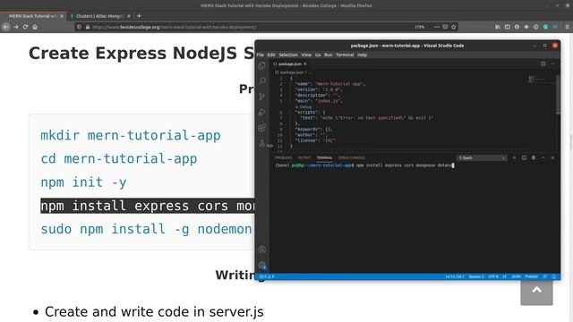The width and height of the screenshot is (573, 322).
Task: Open Run and Debug view in VS Code
Action: (262, 112)
